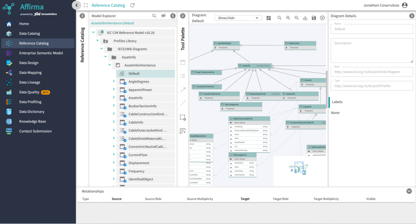416x224 pixels.
Task: Search in the Model Explorer
Action: [154, 16]
